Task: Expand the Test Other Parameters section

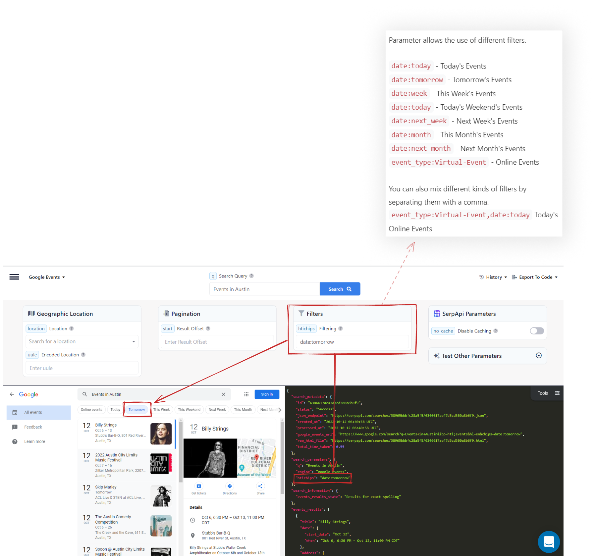Action: [539, 356]
